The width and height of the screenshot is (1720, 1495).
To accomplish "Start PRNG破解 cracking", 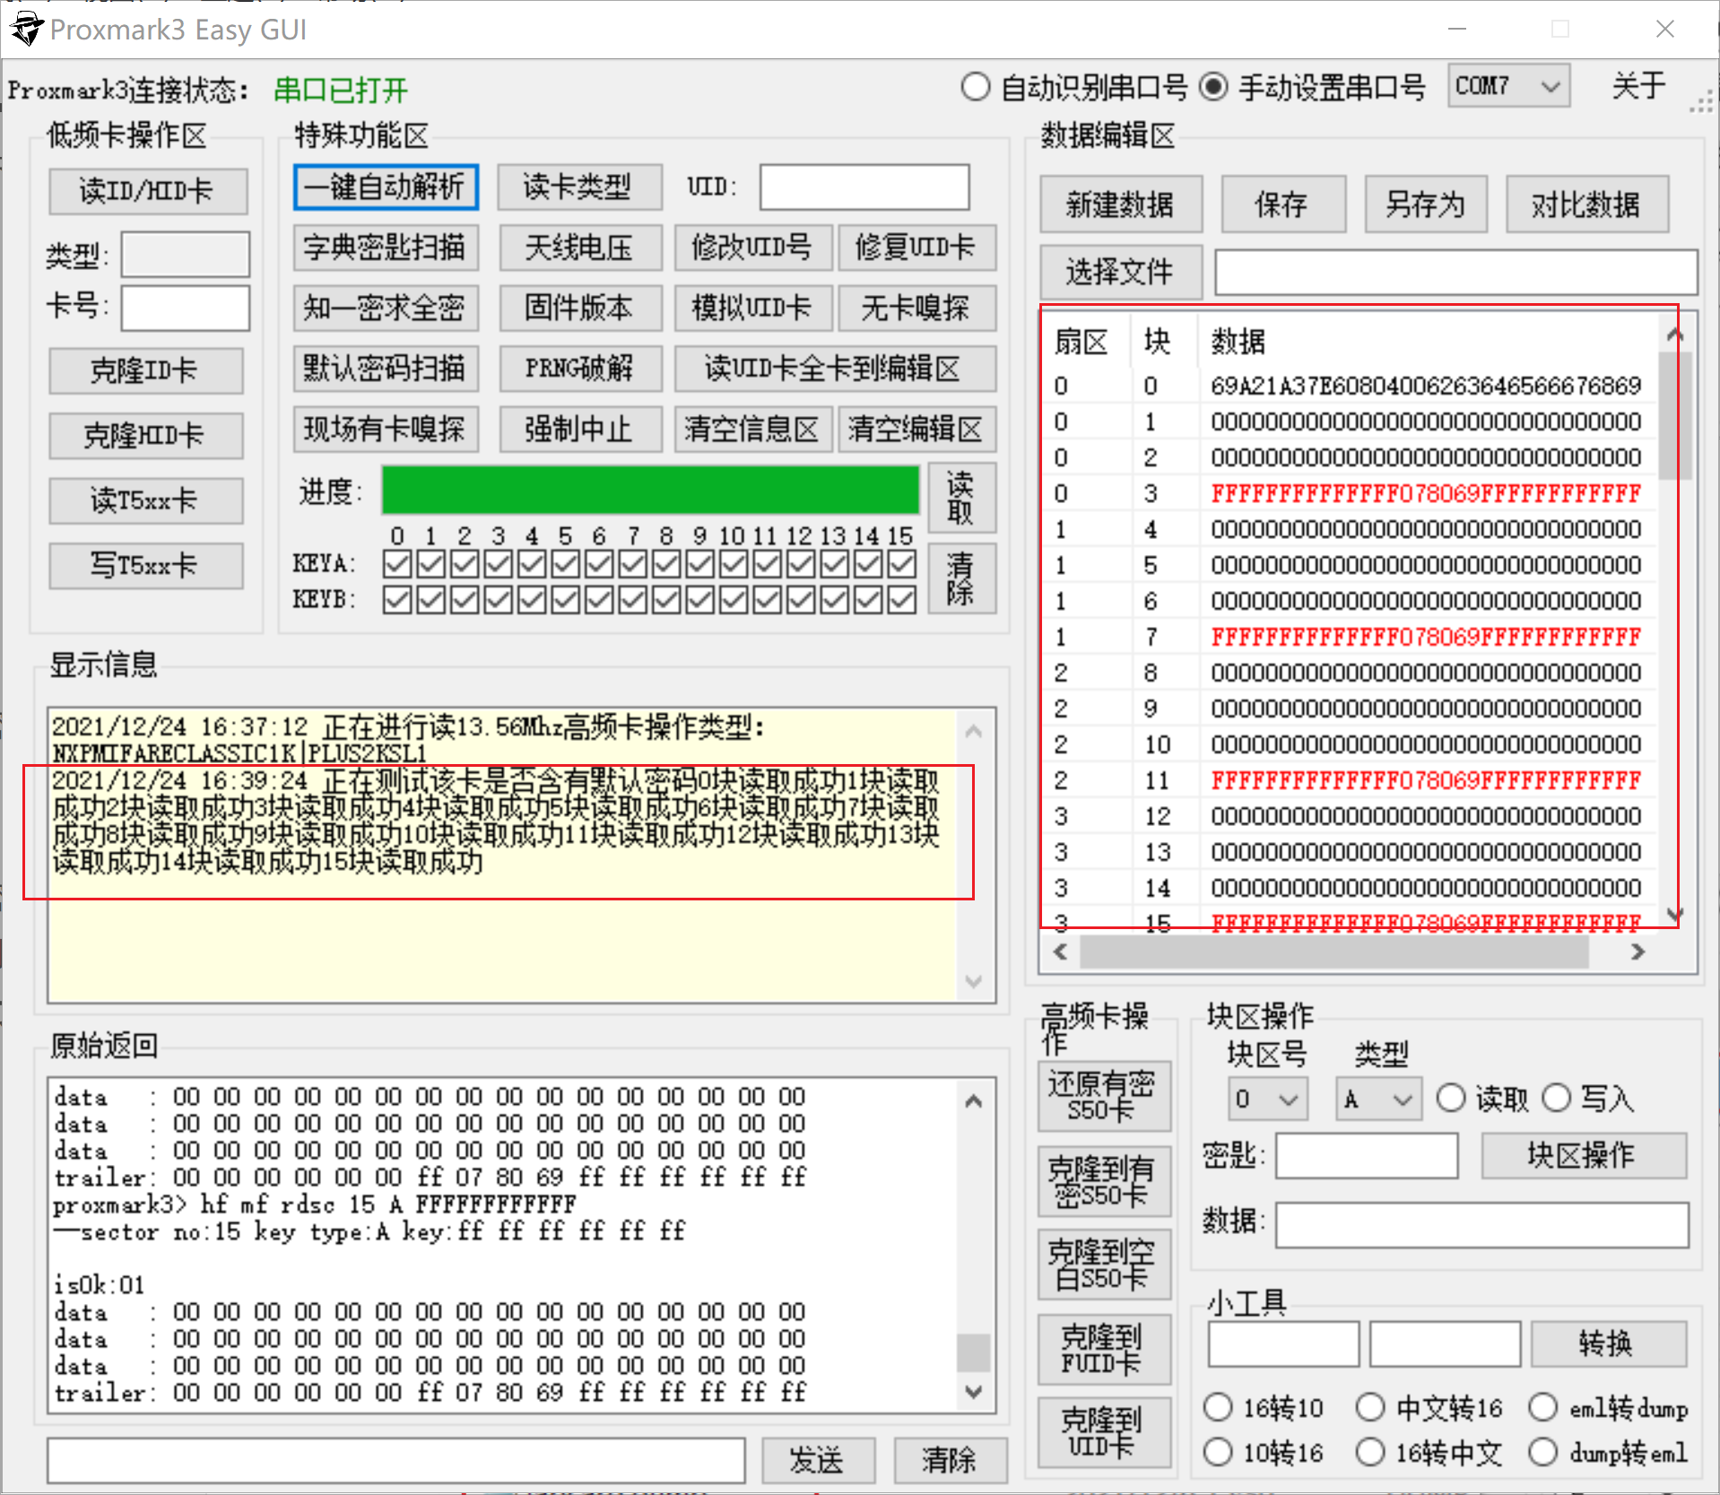I will coord(579,369).
